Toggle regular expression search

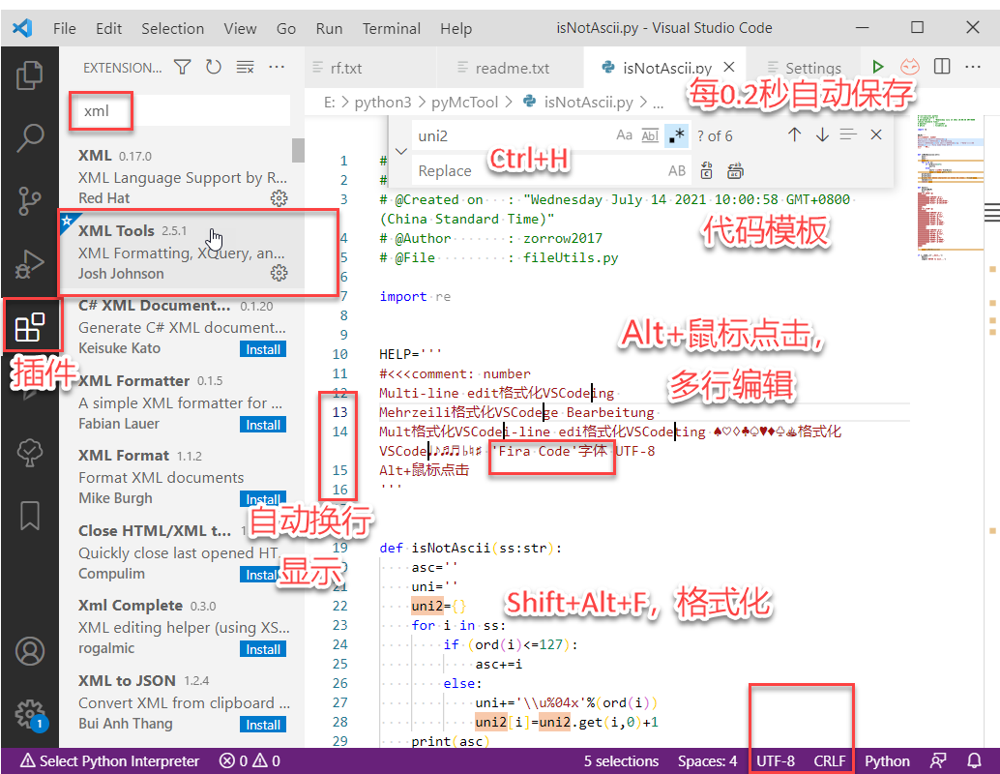[676, 135]
